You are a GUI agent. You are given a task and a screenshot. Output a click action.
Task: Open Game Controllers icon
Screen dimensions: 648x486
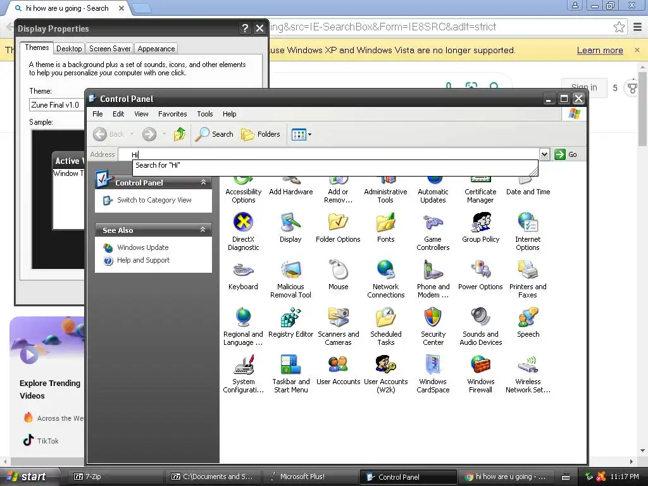click(433, 222)
